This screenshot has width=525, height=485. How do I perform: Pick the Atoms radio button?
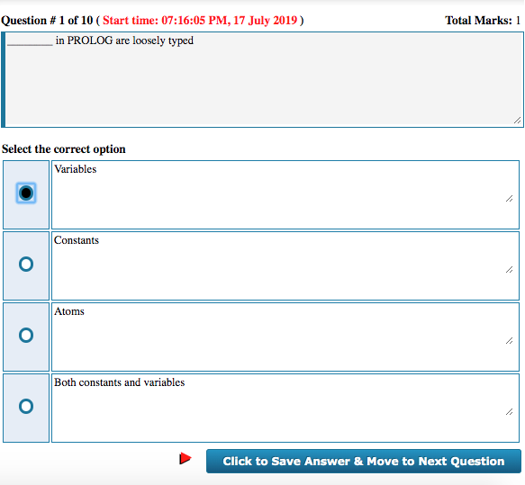(x=26, y=335)
